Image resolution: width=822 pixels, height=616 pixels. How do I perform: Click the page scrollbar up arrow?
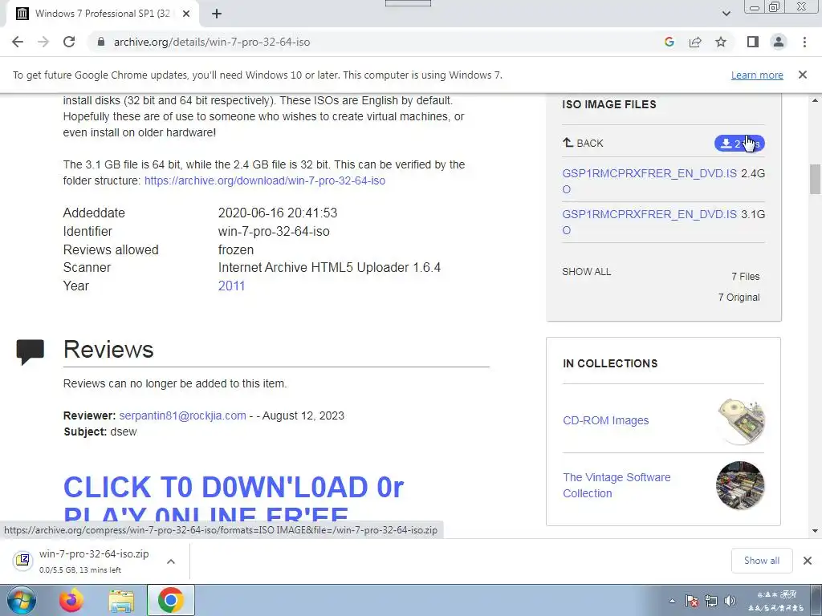point(815,100)
